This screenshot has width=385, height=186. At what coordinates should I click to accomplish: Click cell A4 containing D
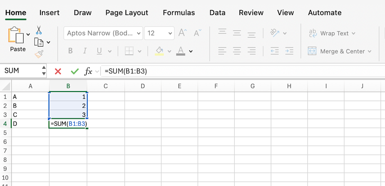click(30, 124)
